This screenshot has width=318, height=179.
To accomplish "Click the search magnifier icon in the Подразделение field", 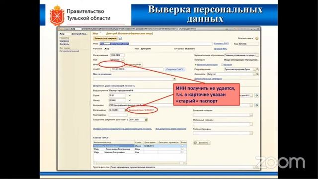I will [x=257, y=70].
